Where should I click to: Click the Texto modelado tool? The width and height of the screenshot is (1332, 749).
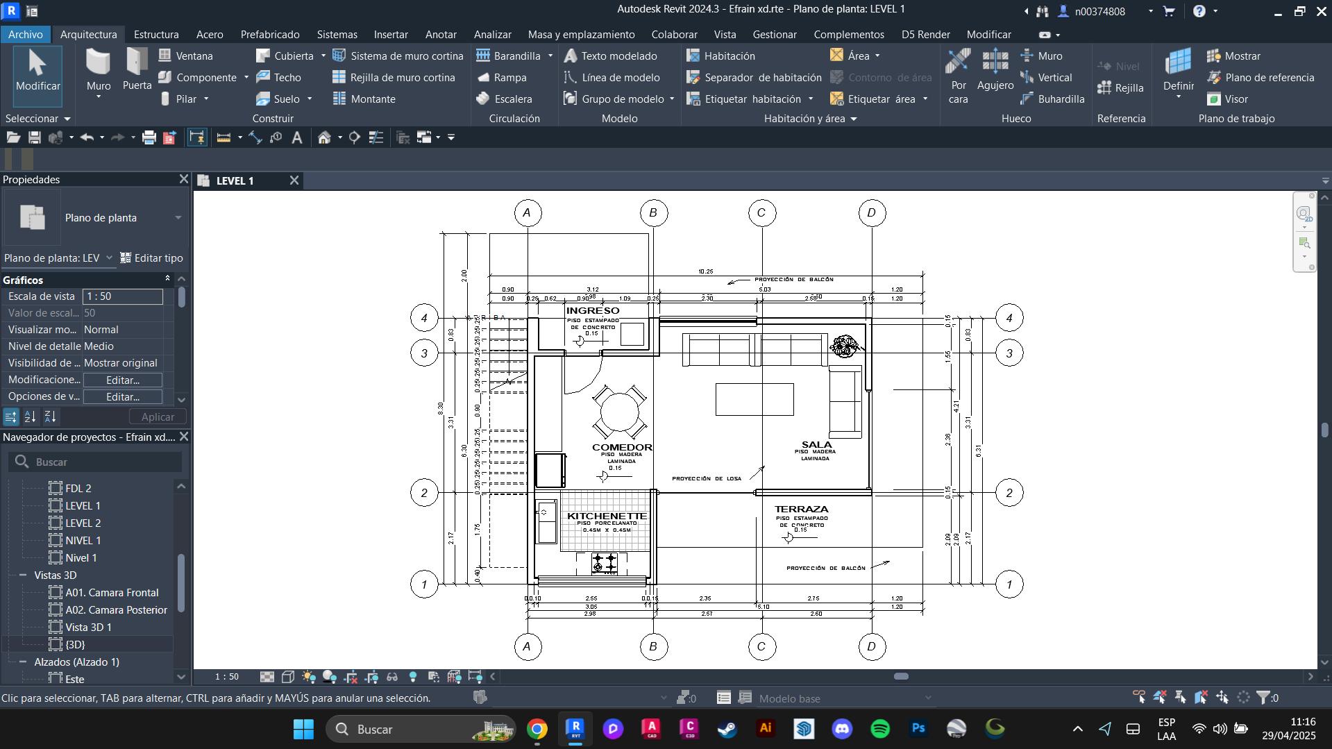pyautogui.click(x=610, y=56)
